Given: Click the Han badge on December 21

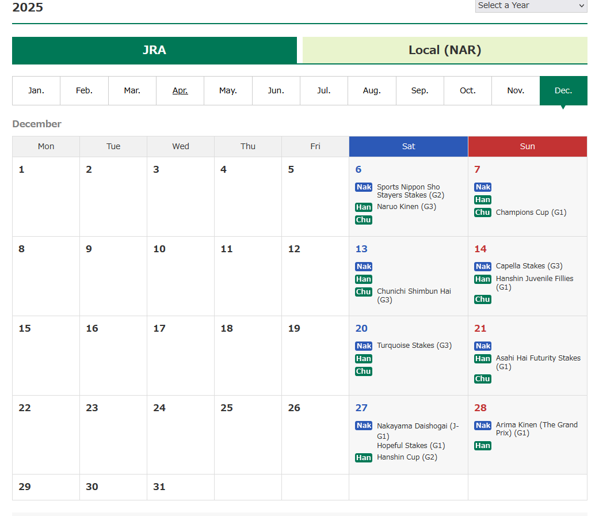Looking at the screenshot, I should click(483, 359).
